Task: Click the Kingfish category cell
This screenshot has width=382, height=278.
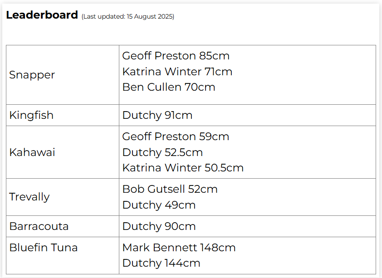Action: pyautogui.click(x=31, y=115)
